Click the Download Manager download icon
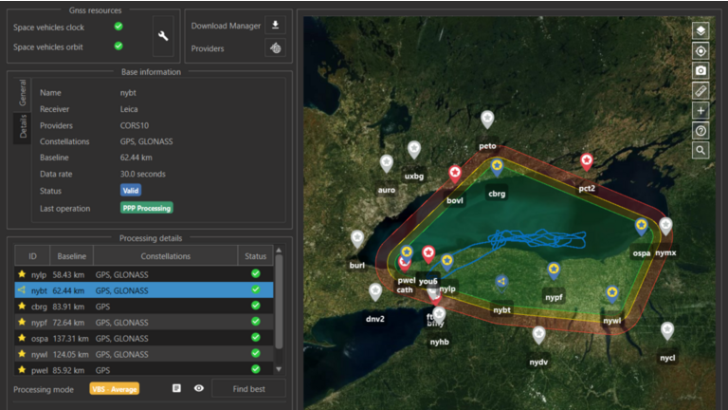This screenshot has height=410, width=728. (x=275, y=26)
